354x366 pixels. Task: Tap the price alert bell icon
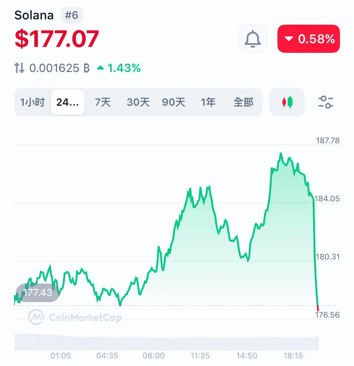253,39
